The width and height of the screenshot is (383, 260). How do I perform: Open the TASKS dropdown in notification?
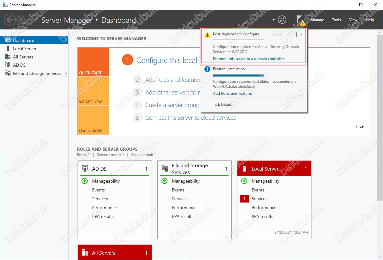click(x=281, y=35)
